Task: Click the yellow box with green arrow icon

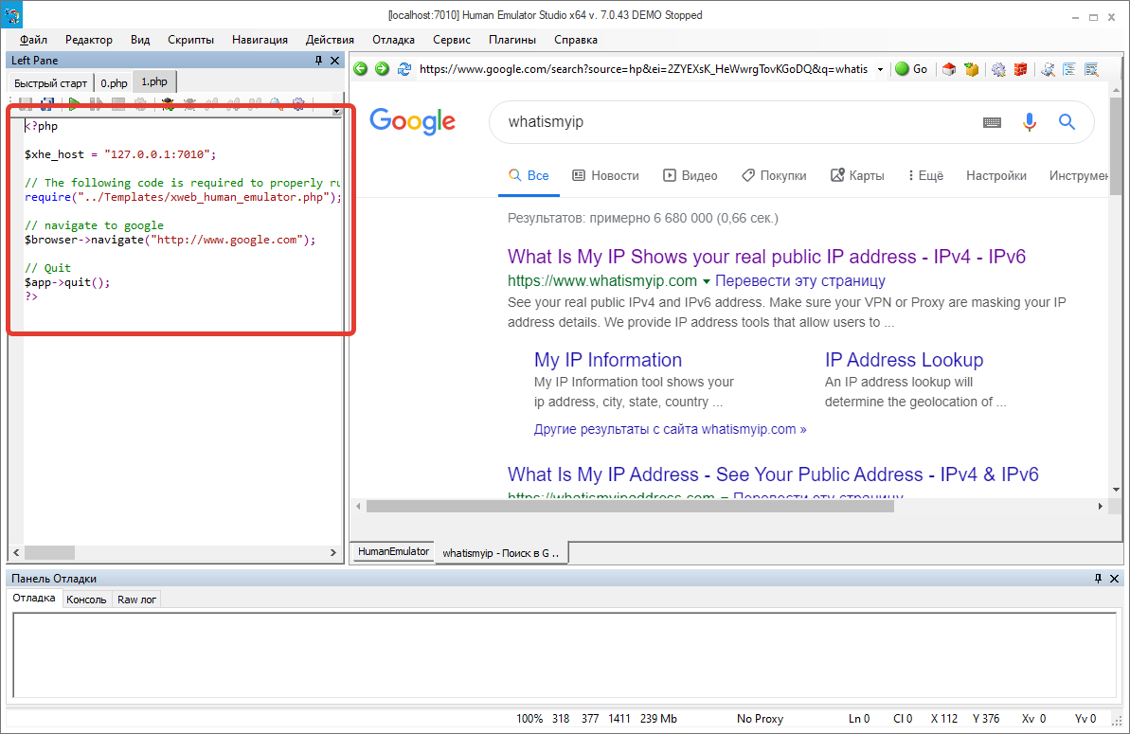Action: (972, 69)
